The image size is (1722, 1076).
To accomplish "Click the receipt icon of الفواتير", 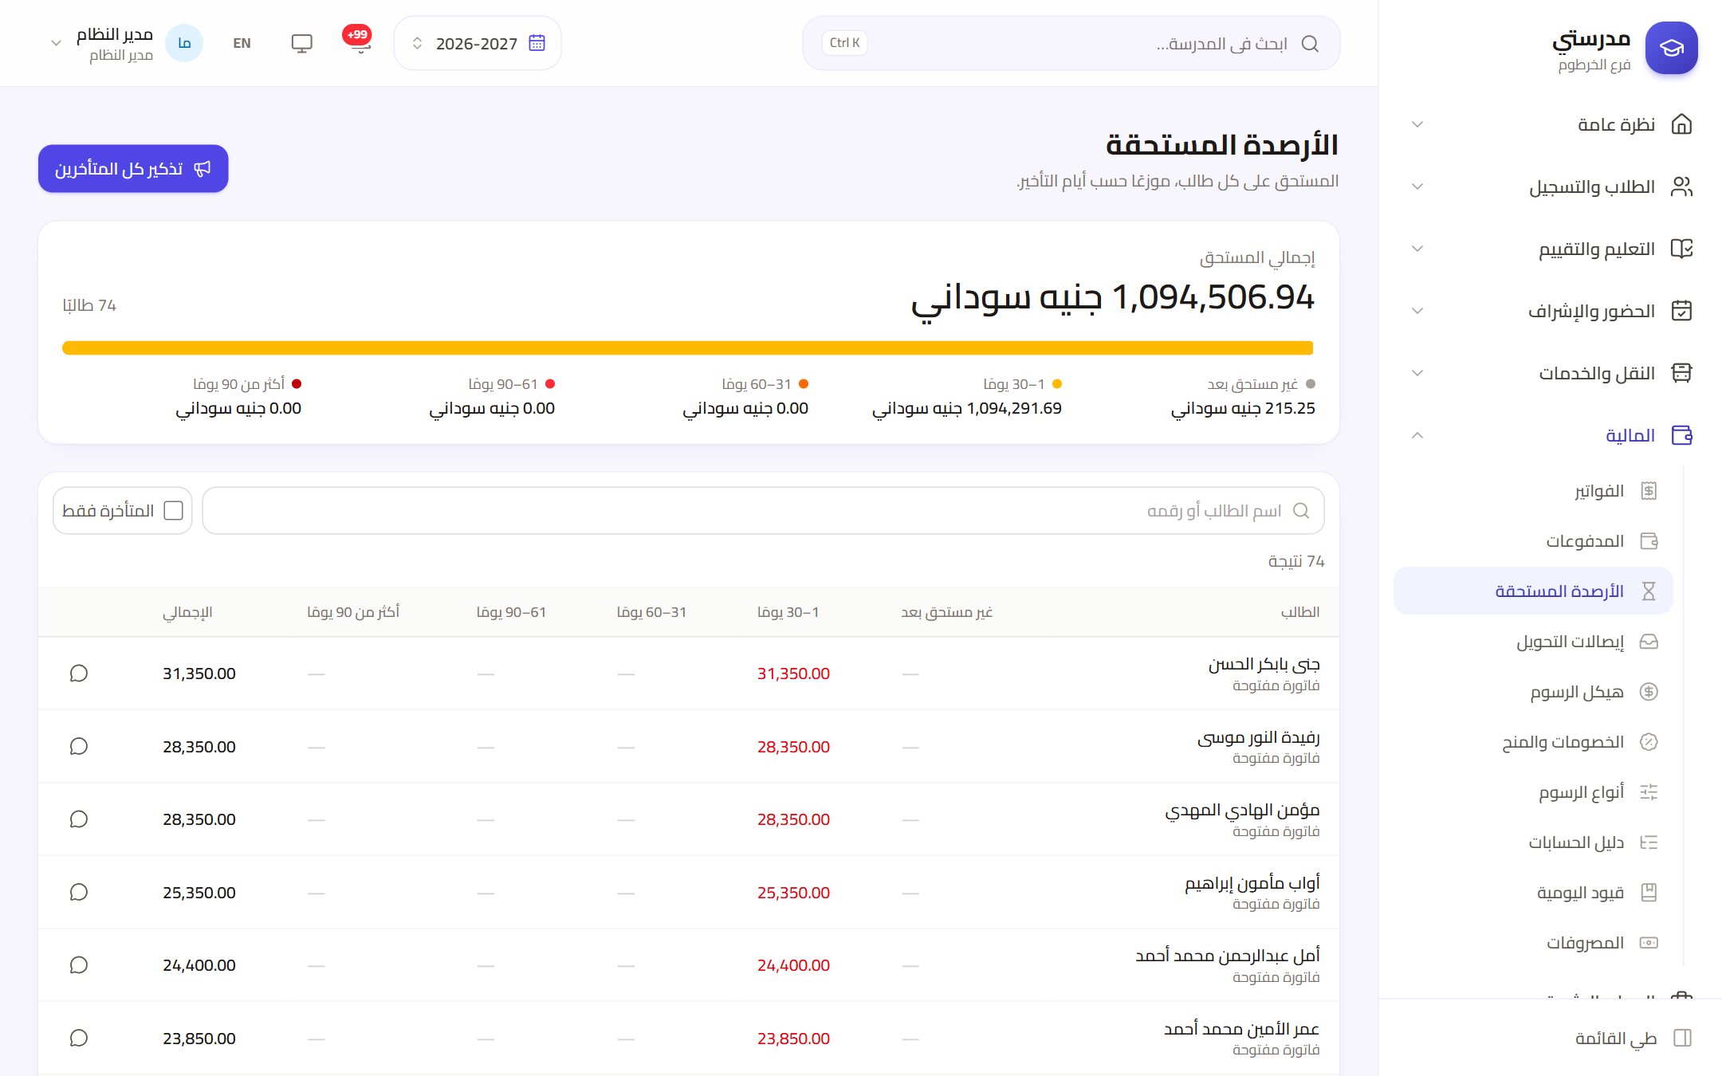I will (1649, 491).
